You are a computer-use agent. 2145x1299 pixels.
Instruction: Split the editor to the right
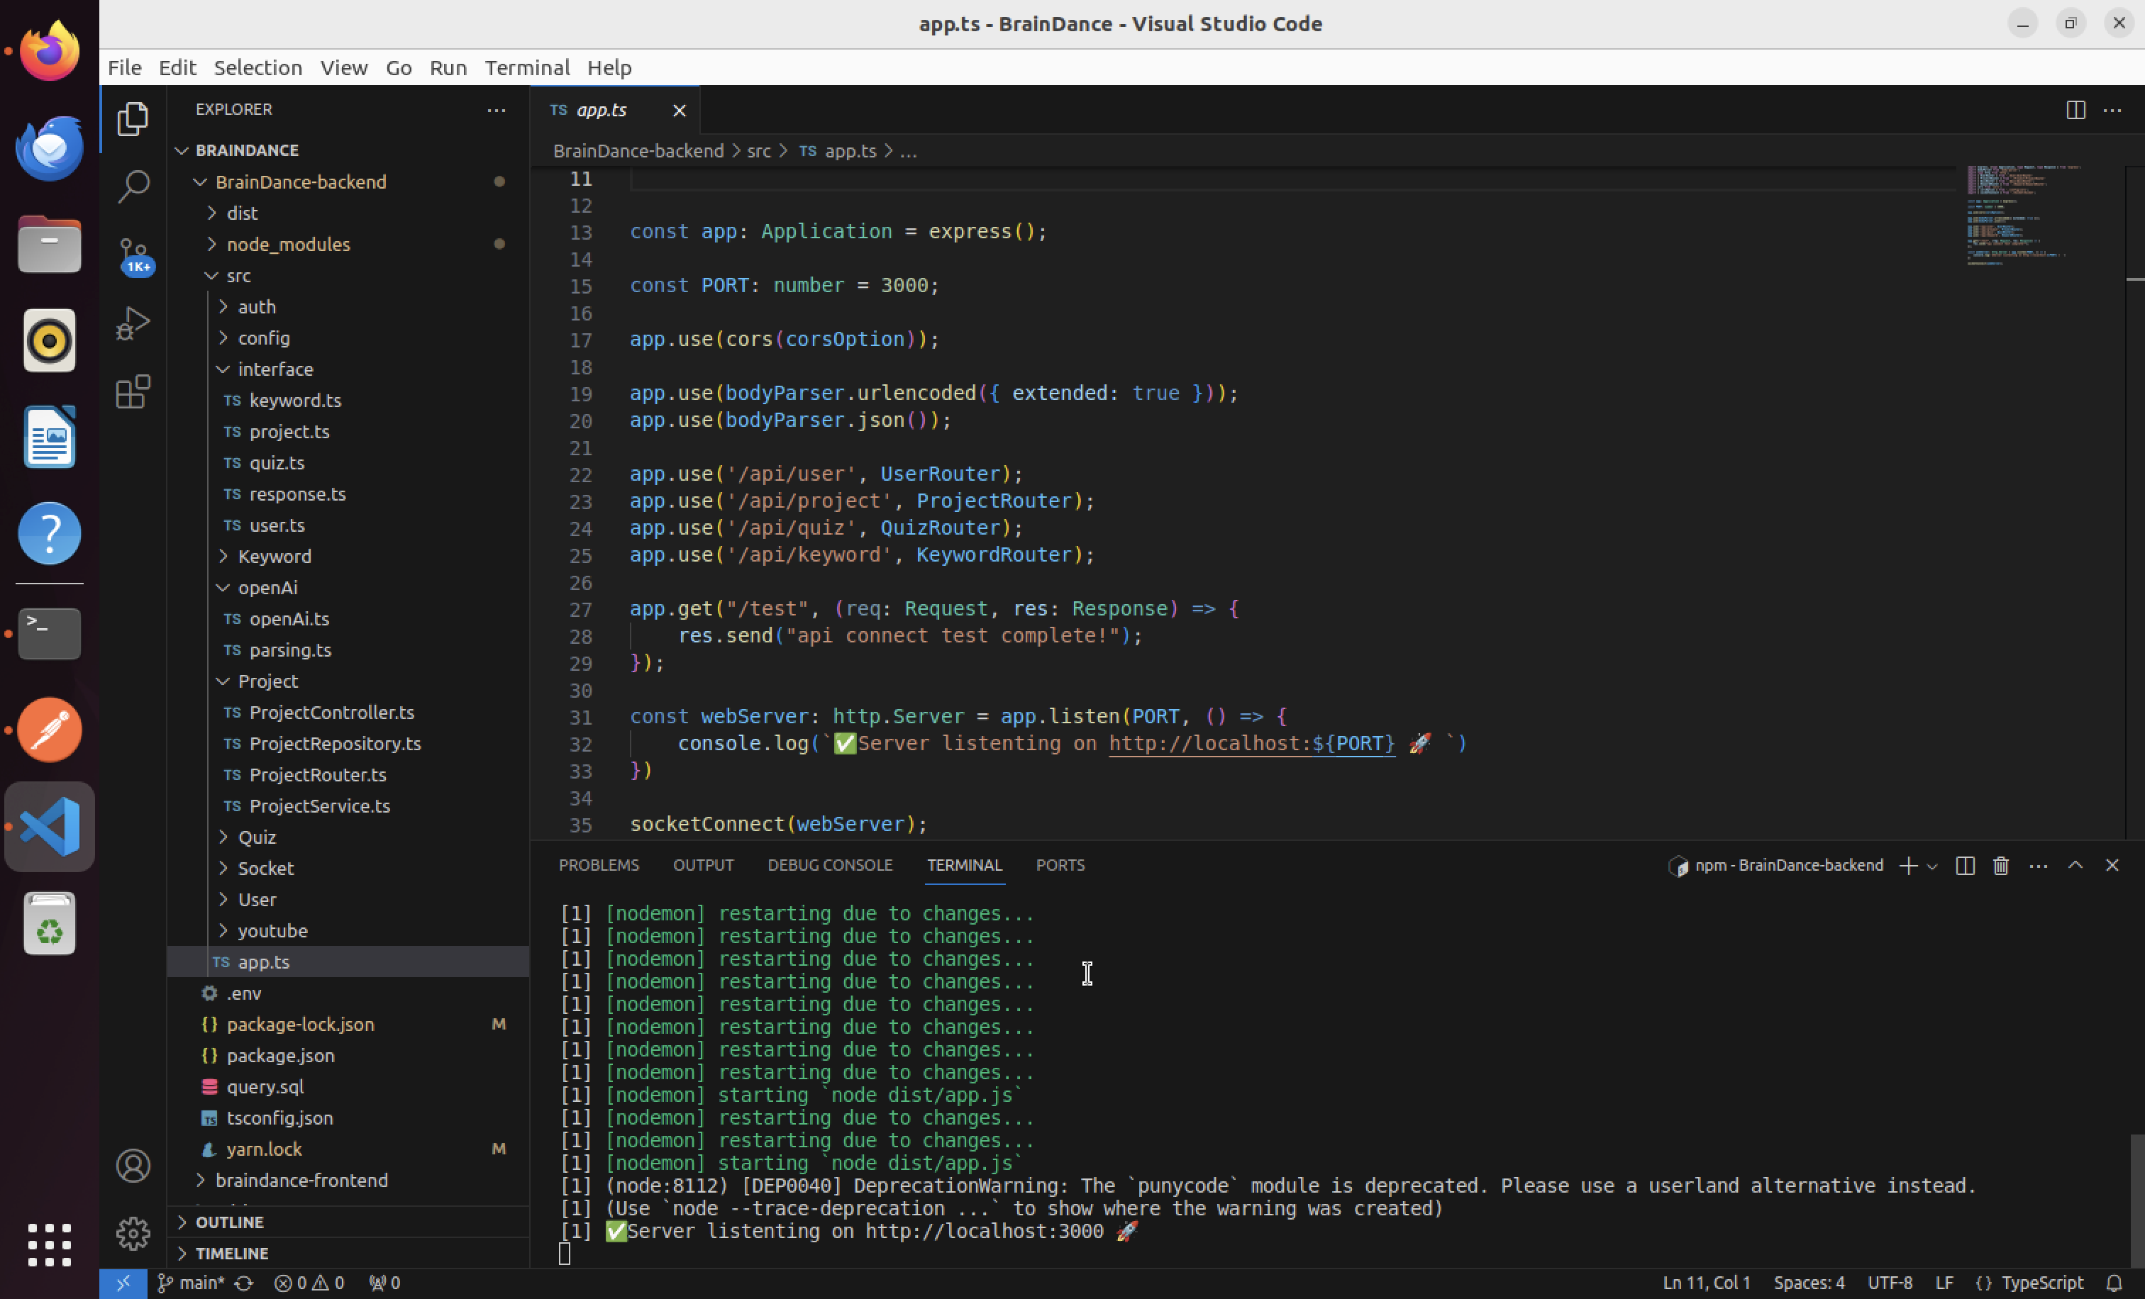(x=2075, y=110)
